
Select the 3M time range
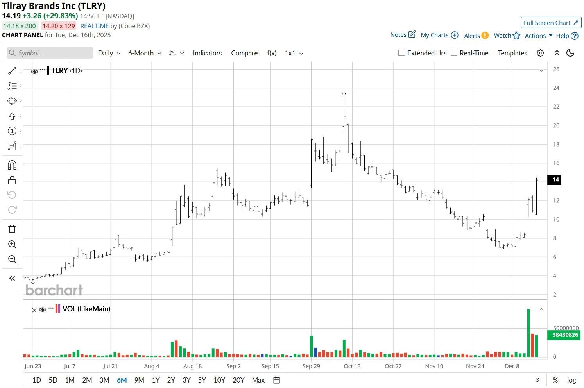pyautogui.click(x=104, y=380)
